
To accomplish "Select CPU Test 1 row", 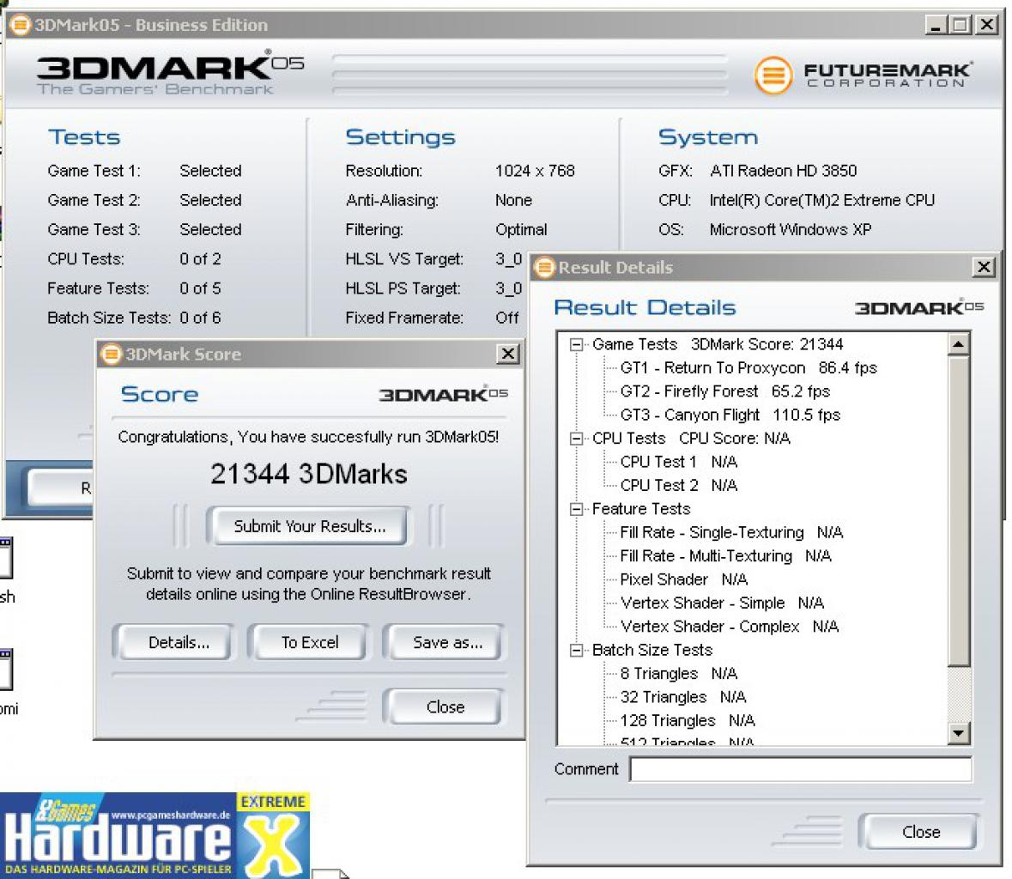I will [x=678, y=462].
